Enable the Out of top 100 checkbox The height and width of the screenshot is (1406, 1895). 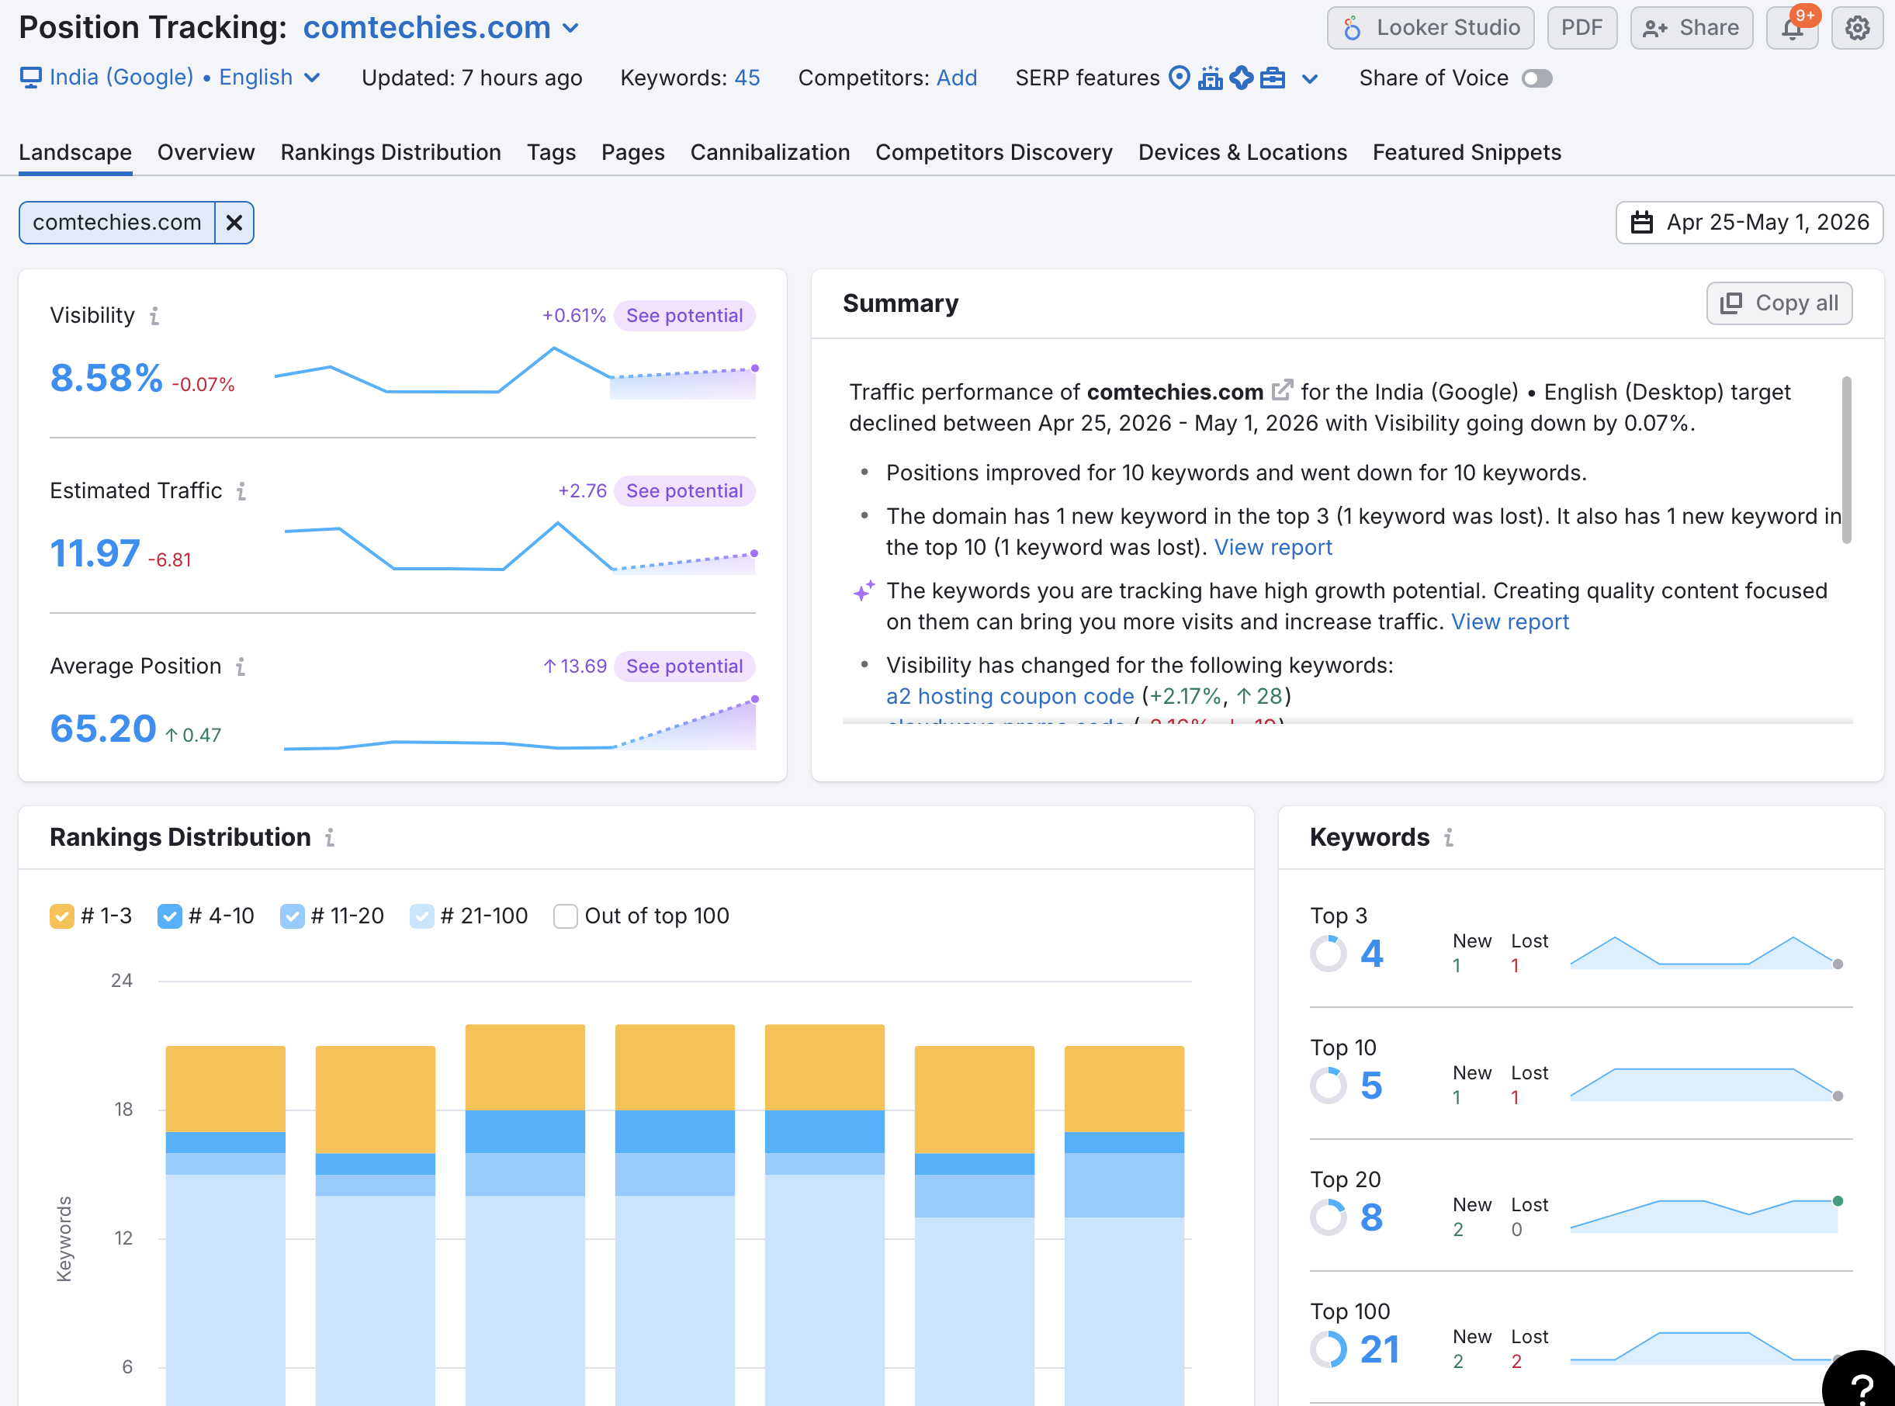pyautogui.click(x=566, y=916)
